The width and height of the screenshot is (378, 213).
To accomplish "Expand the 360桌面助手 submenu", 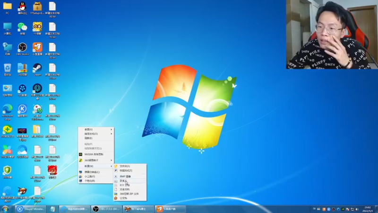I will [96, 160].
